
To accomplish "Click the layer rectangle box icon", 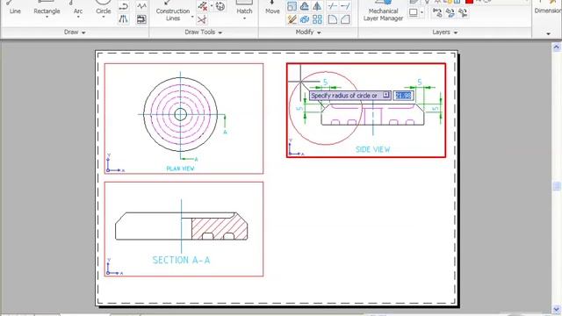I will [x=414, y=12].
